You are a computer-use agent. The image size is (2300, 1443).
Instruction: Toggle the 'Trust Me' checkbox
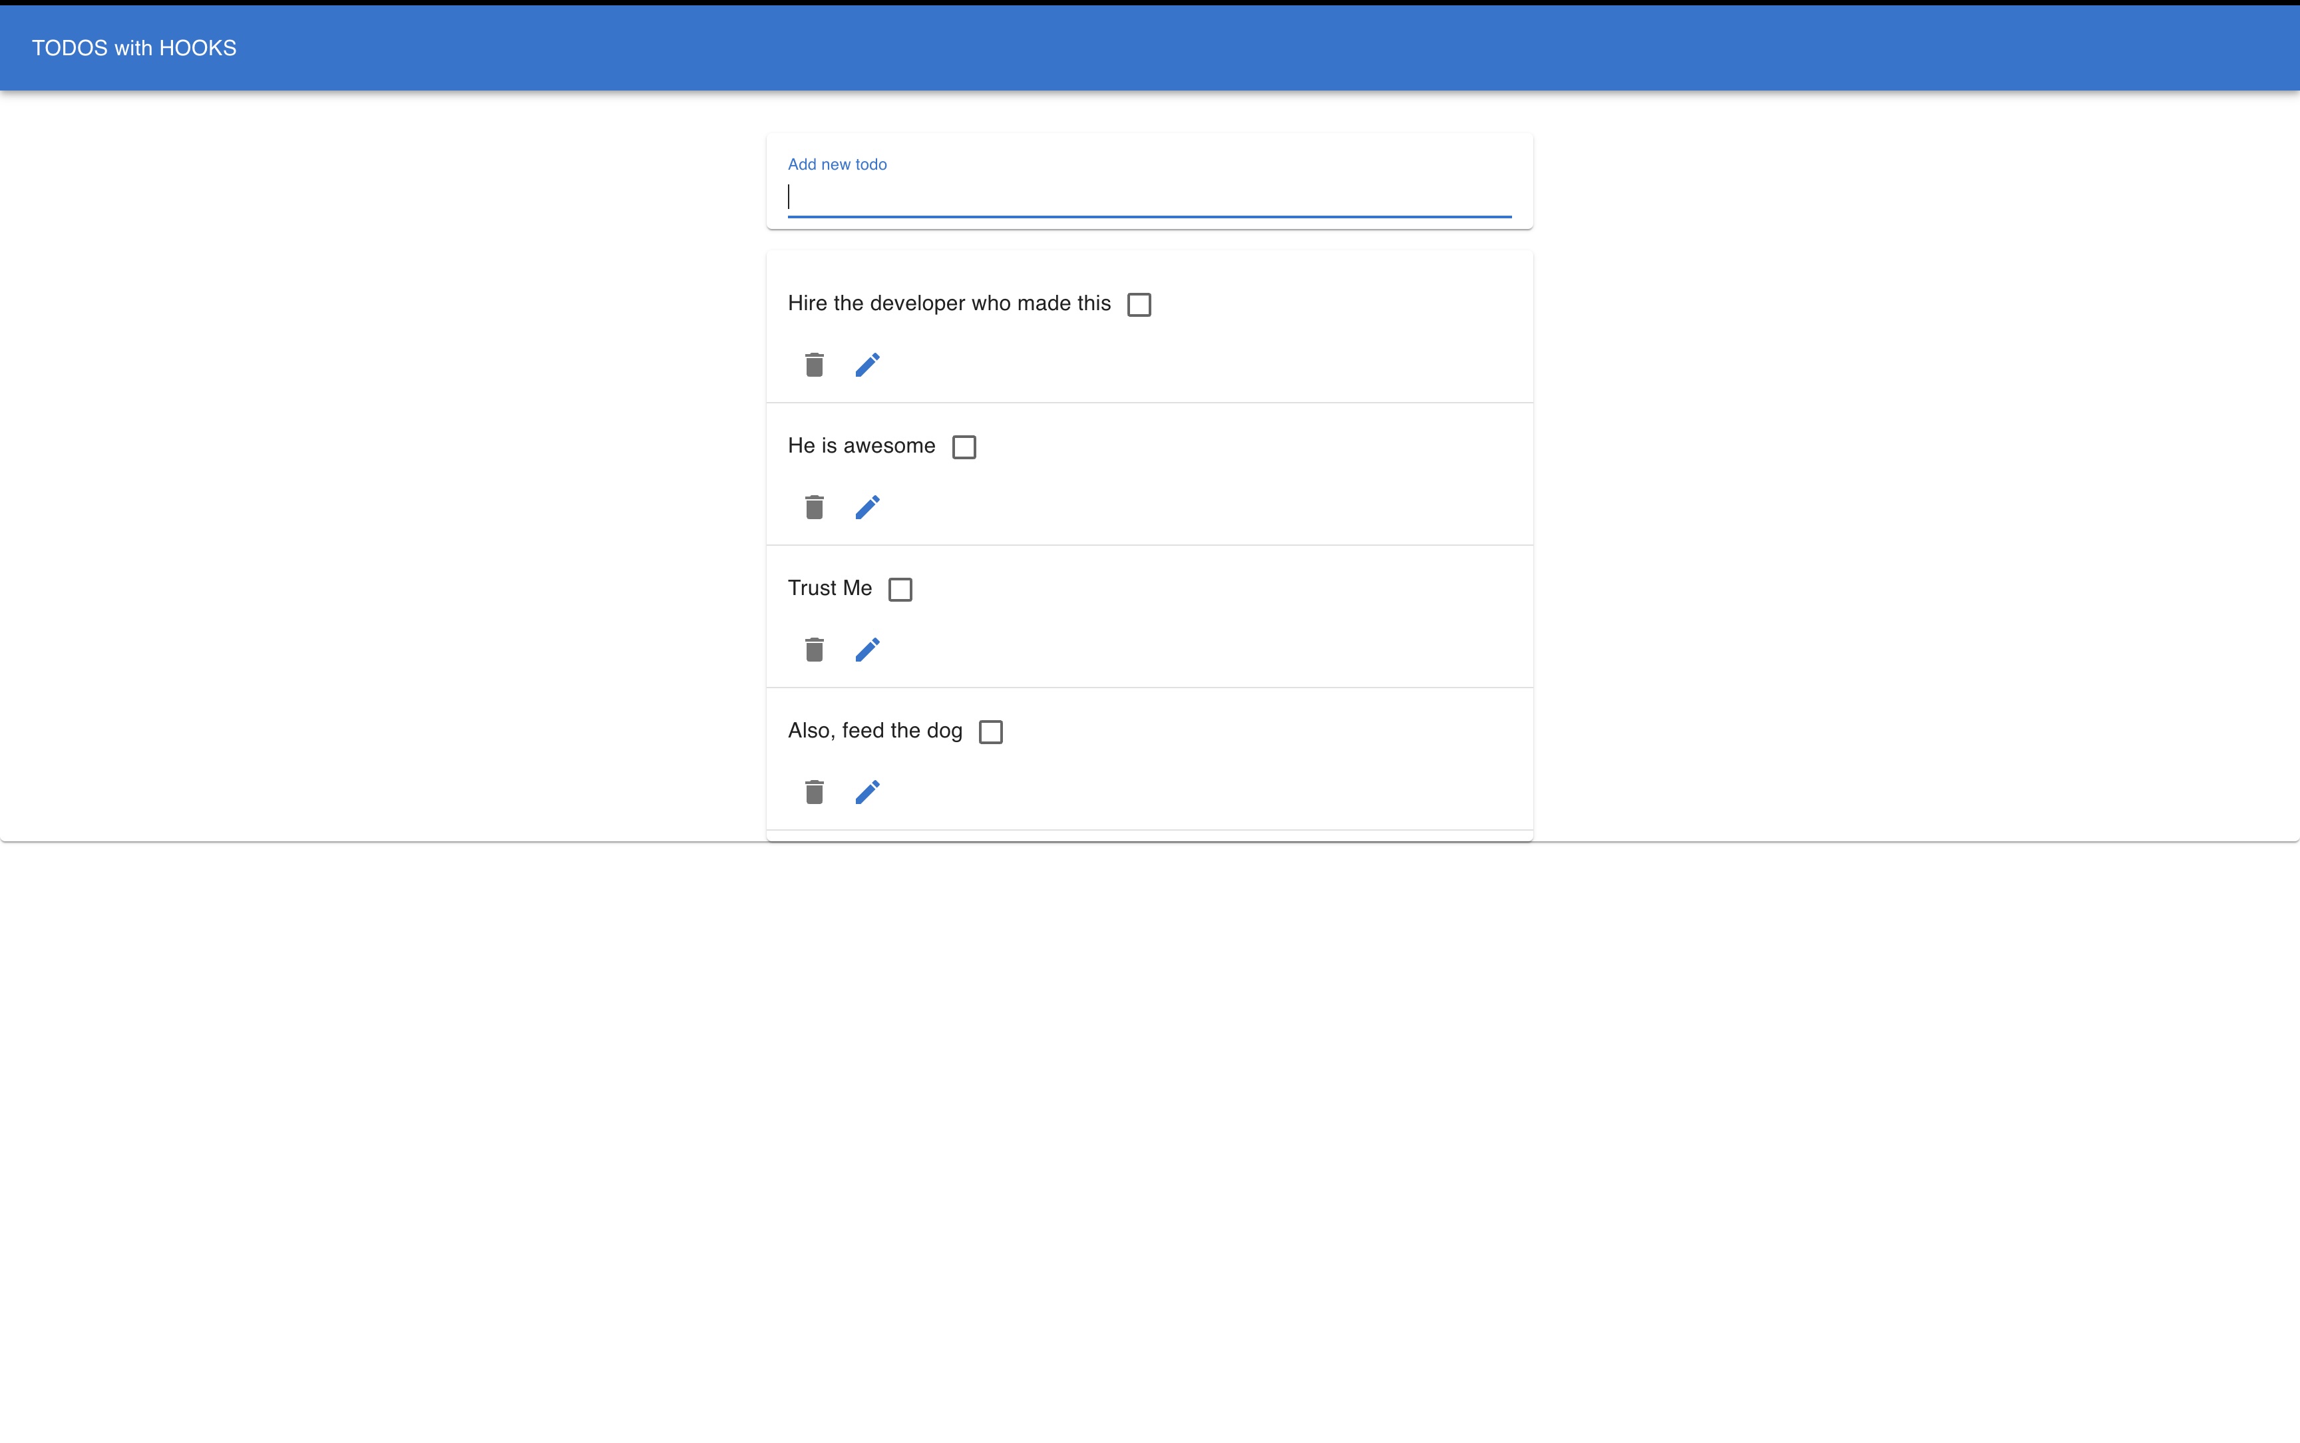coord(900,589)
